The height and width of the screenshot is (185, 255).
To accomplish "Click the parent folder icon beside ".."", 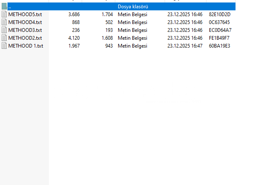I will pos(4,7).
